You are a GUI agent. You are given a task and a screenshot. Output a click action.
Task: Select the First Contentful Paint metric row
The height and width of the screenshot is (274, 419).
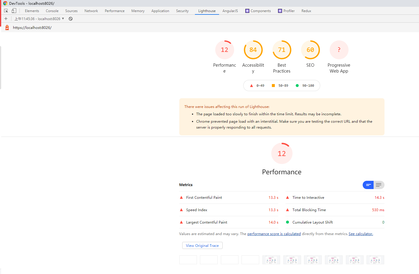(229, 198)
